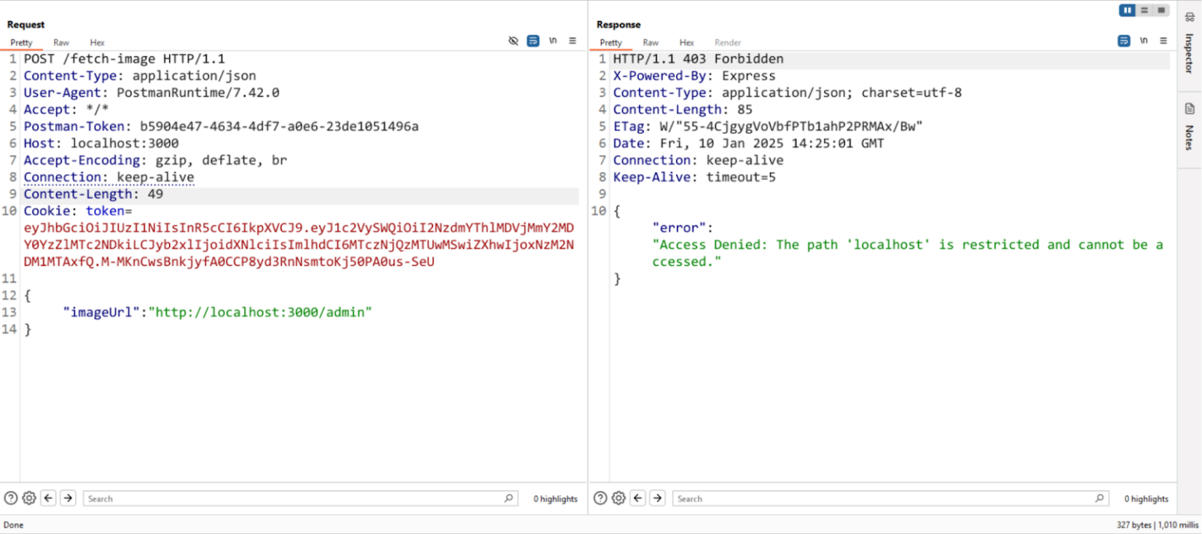Screen dimensions: 1202x534
Task: Switch to top-bottom stacked layout icon
Action: 1144,10
